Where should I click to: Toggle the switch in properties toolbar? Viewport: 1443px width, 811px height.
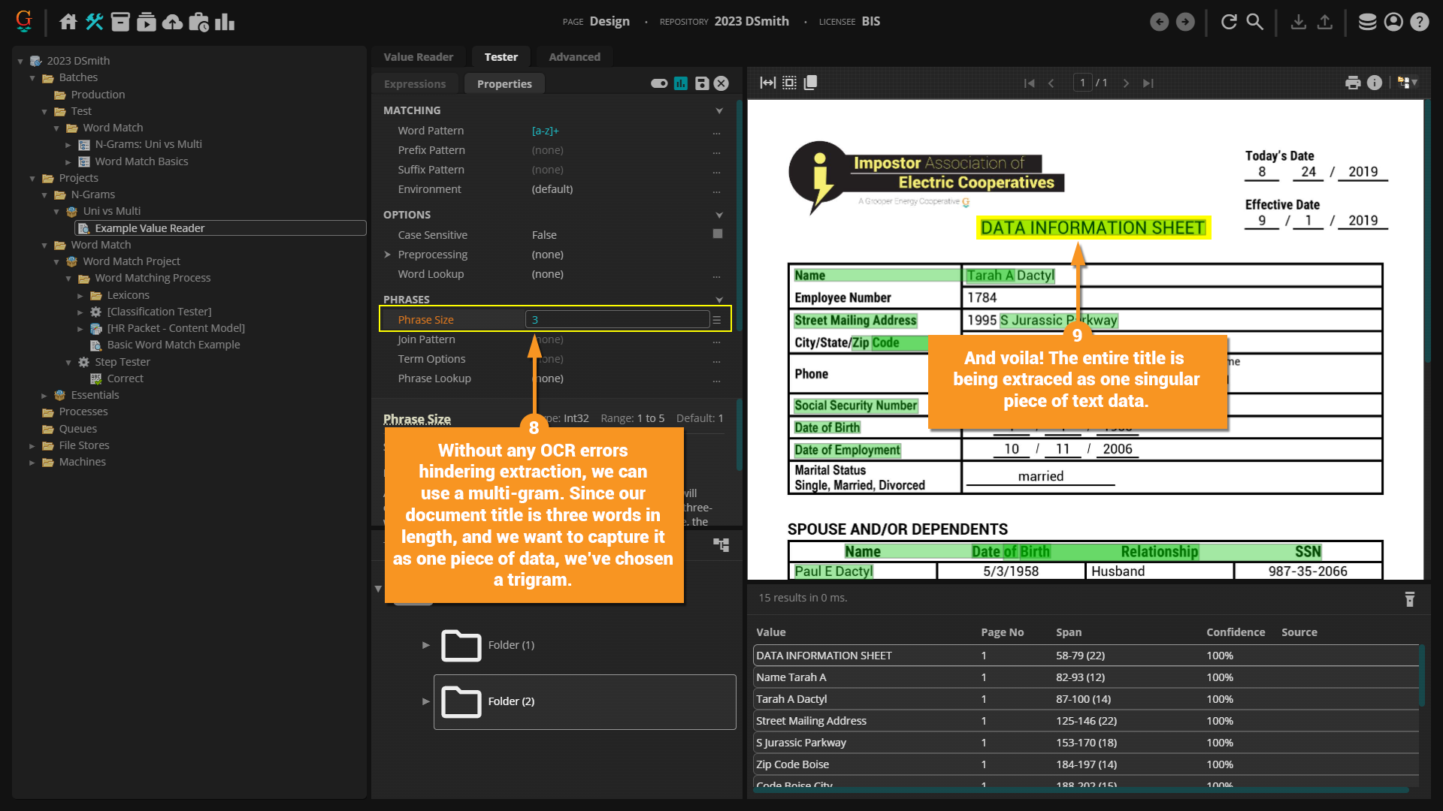tap(659, 83)
